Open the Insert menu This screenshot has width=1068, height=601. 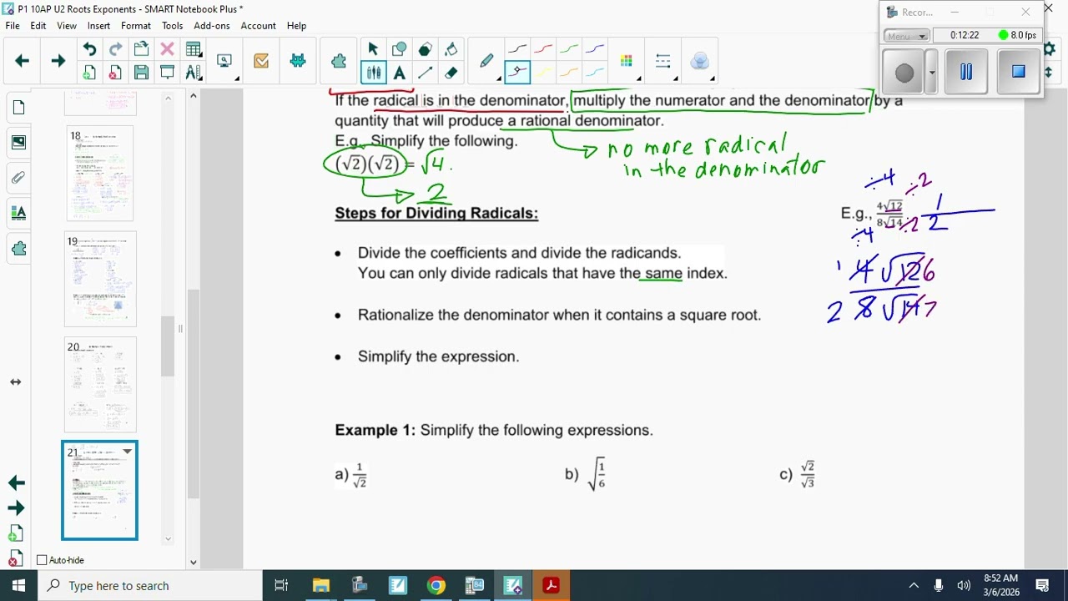[98, 26]
